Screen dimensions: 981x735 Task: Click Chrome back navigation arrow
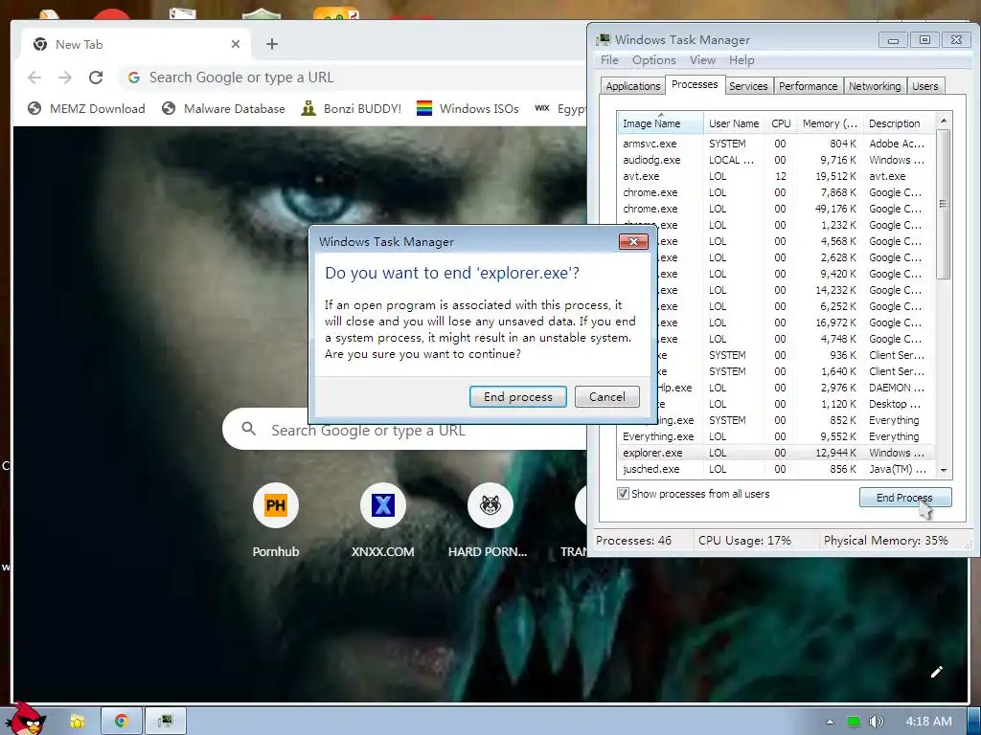pyautogui.click(x=34, y=78)
